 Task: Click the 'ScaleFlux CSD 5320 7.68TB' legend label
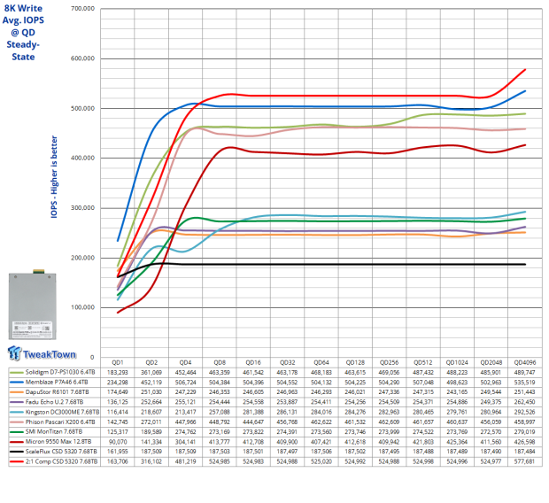pyautogui.click(x=61, y=452)
